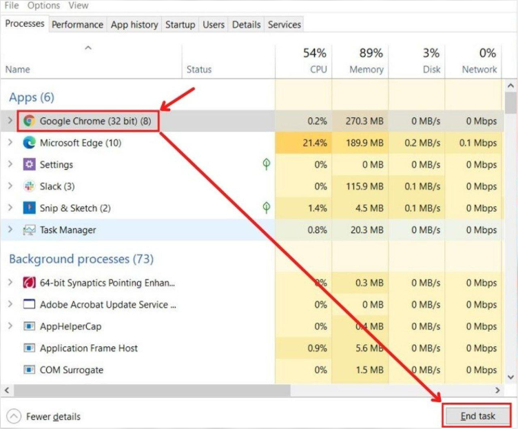Click the AppHelperCap process icon

pyautogui.click(x=29, y=326)
